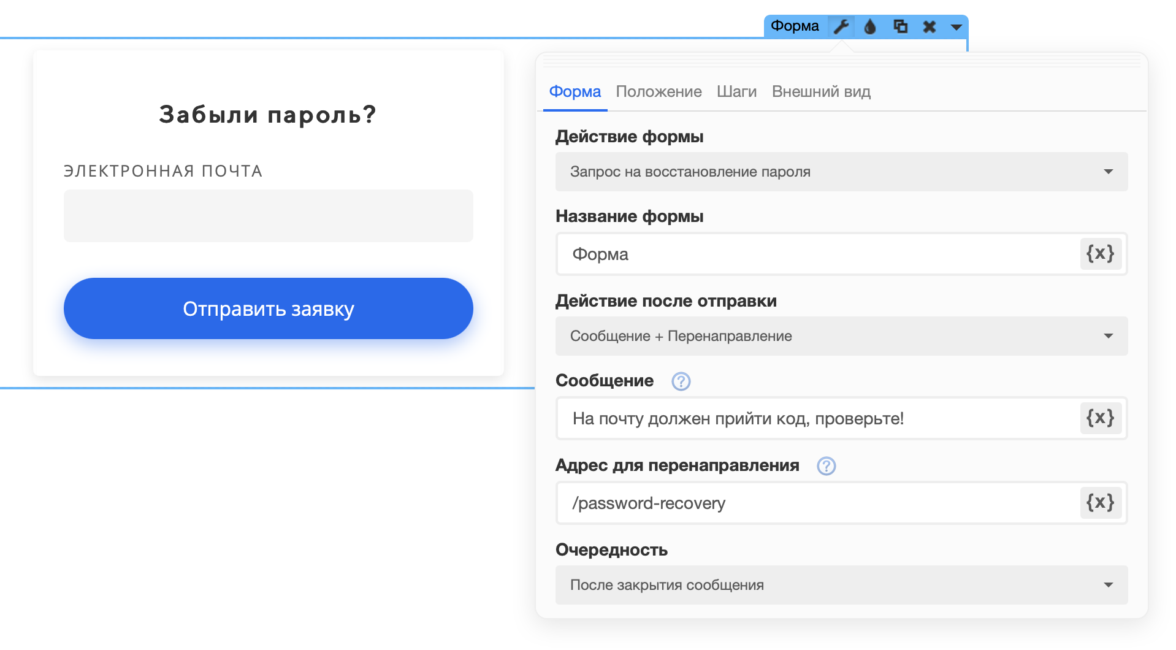Select the Забыли пароль? heading
The width and height of the screenshot is (1176, 650).
coord(267,115)
